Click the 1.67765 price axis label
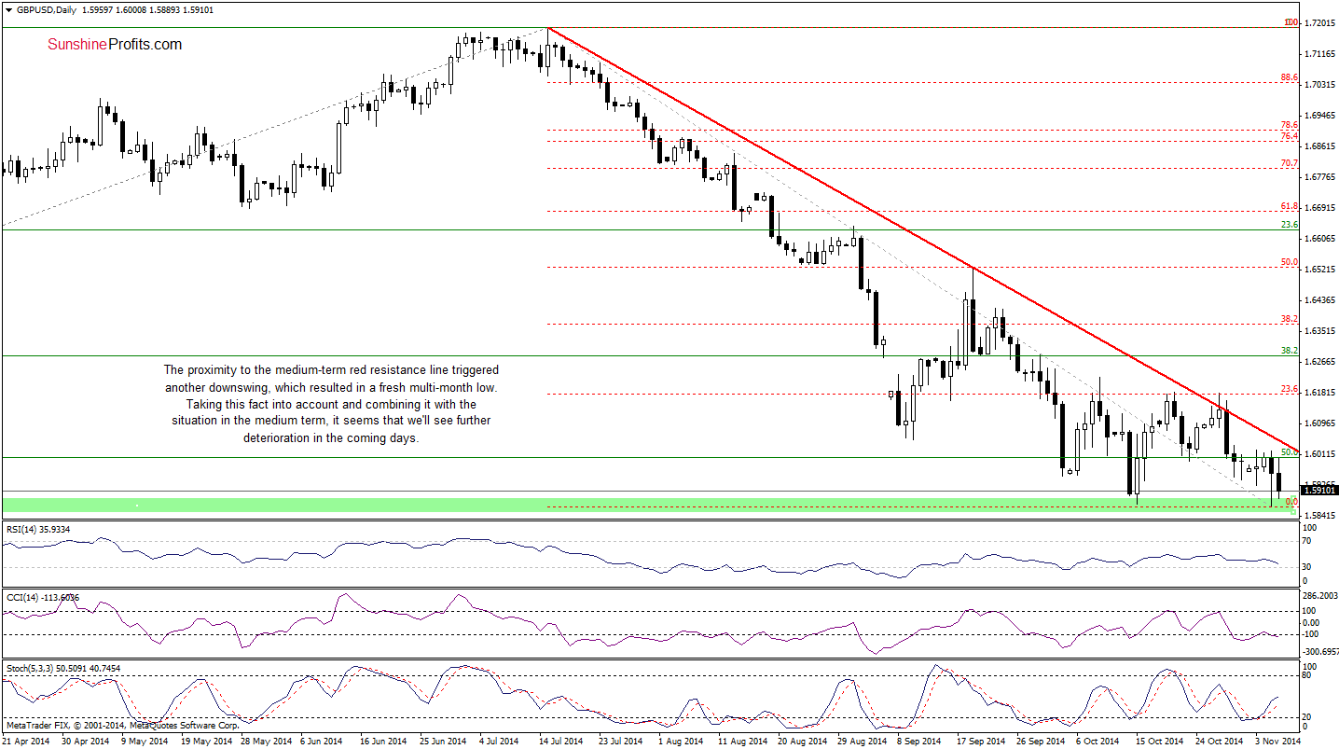 (x=1321, y=176)
